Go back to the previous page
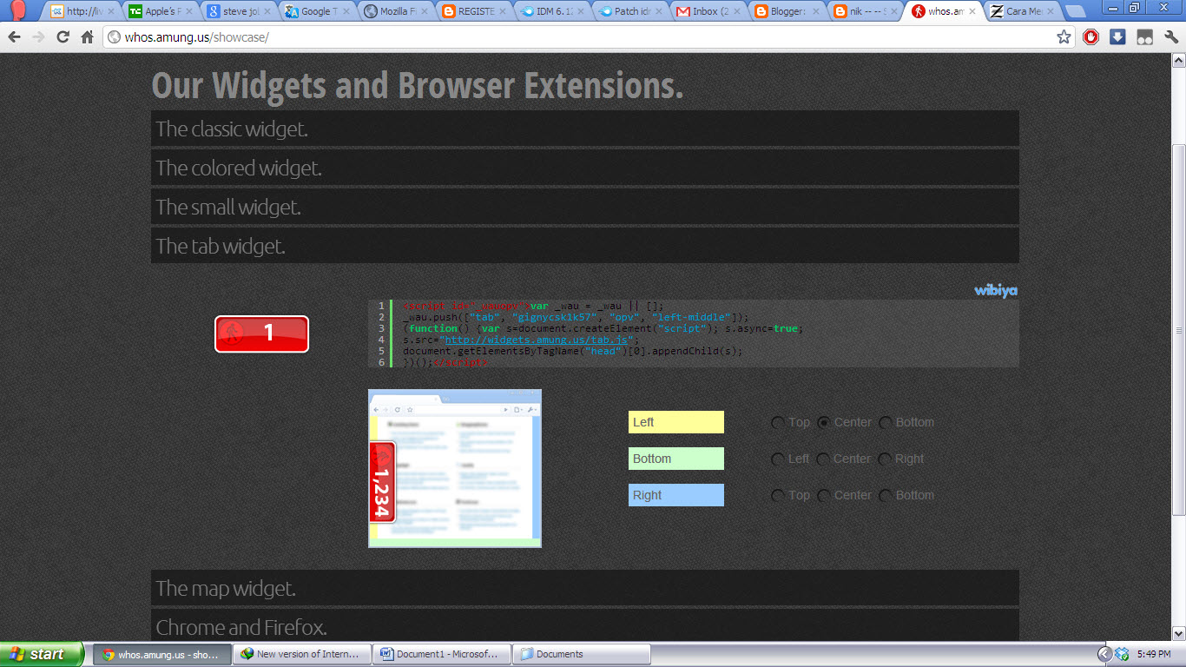The width and height of the screenshot is (1186, 667). [x=14, y=37]
